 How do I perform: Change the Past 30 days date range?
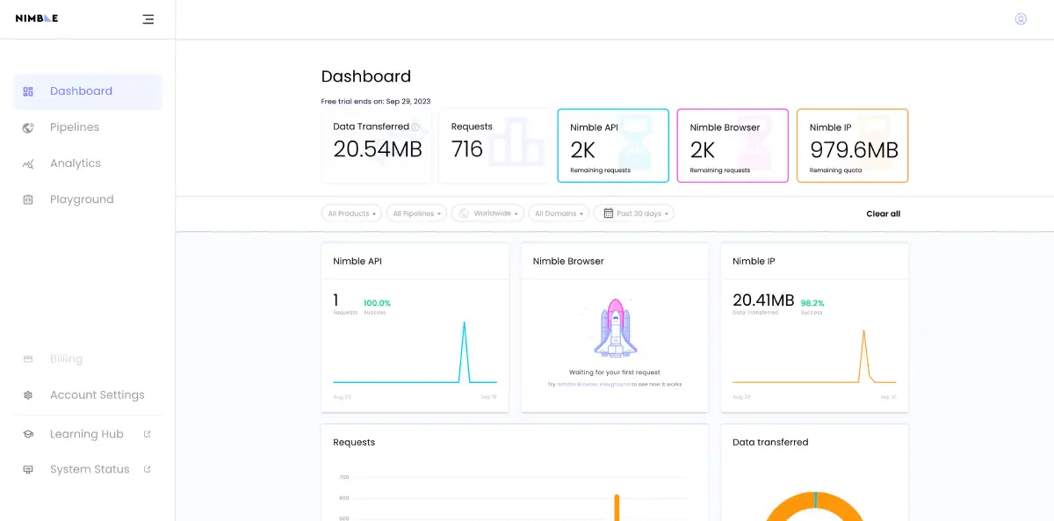pos(634,213)
